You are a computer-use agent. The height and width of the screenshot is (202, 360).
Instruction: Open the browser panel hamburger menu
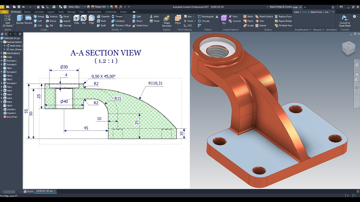point(20,34)
